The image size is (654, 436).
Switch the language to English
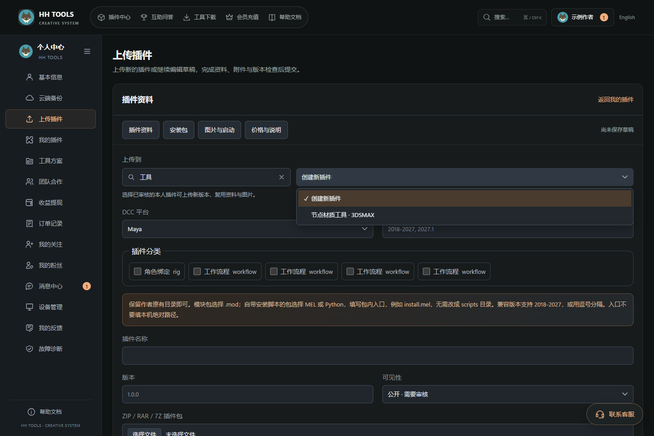pos(627,17)
